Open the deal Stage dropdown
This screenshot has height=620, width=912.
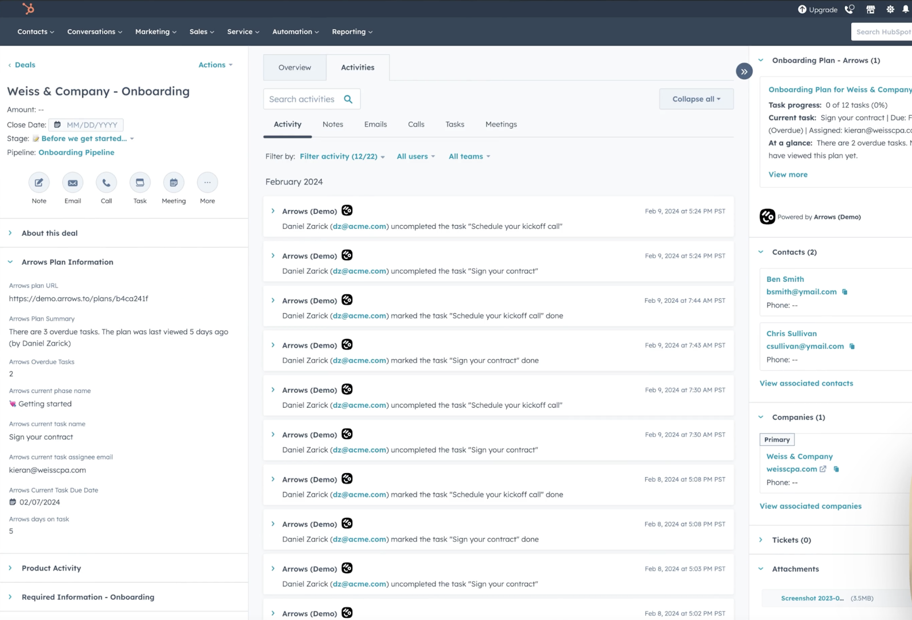point(87,138)
